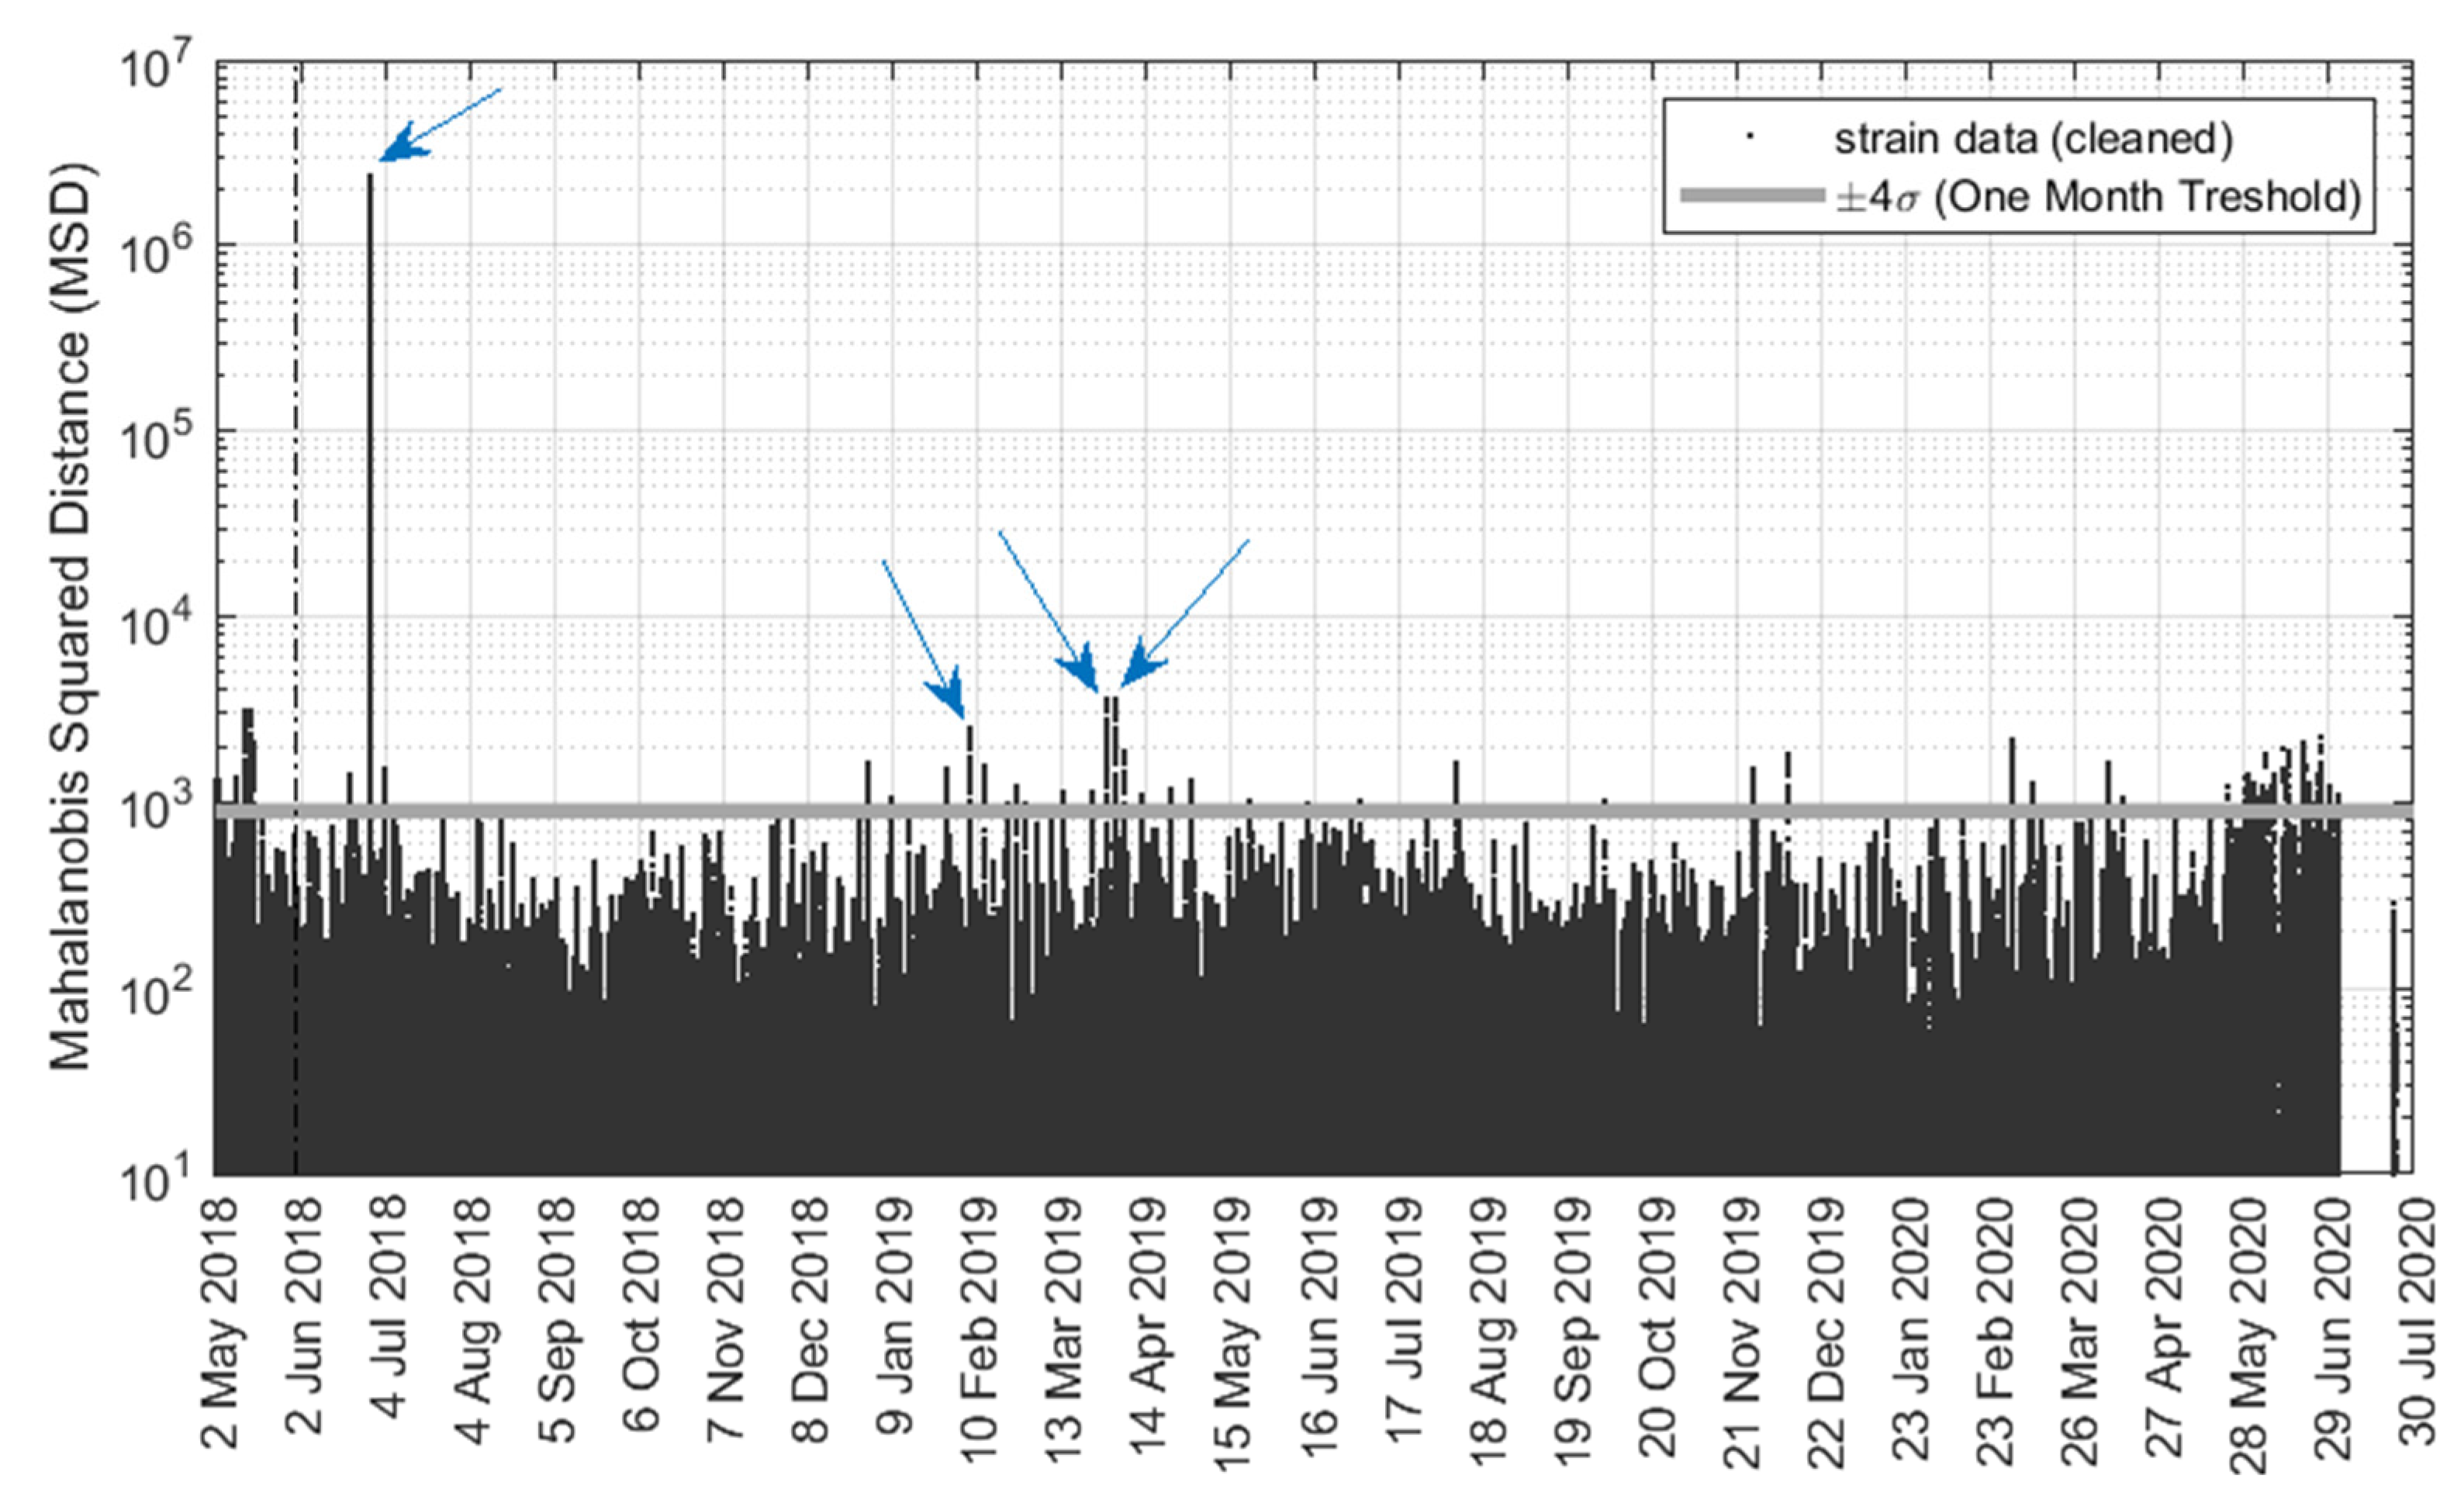Click the y-axis title 'Mahalanobis Squared Distance (MSD)'

[70, 615]
